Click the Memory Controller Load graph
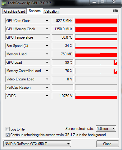Image resolution: width=122 pixels, height=150 pixels. [96, 71]
